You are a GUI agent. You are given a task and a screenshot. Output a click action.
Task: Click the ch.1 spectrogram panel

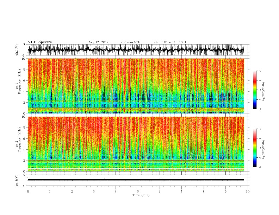click(x=136, y=86)
